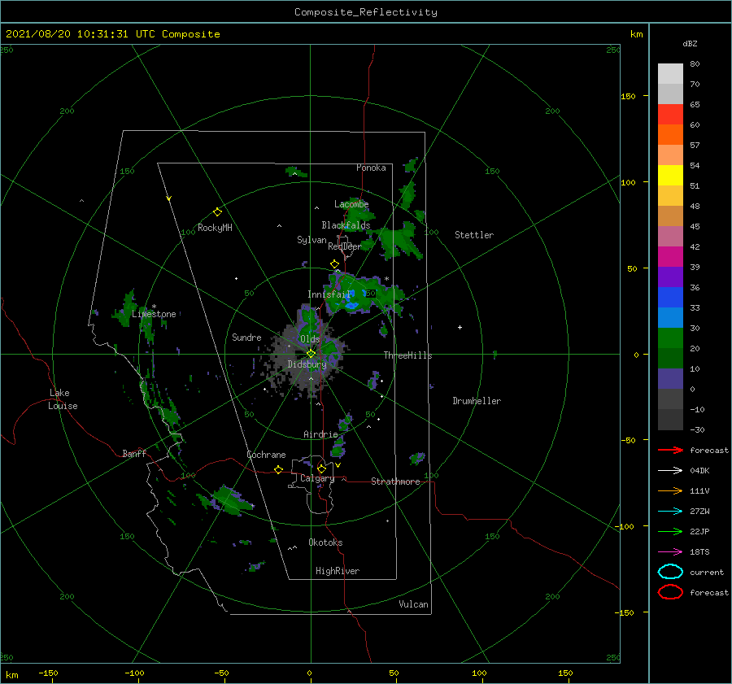Click the km label at top right
732x684 pixels.
636,34
